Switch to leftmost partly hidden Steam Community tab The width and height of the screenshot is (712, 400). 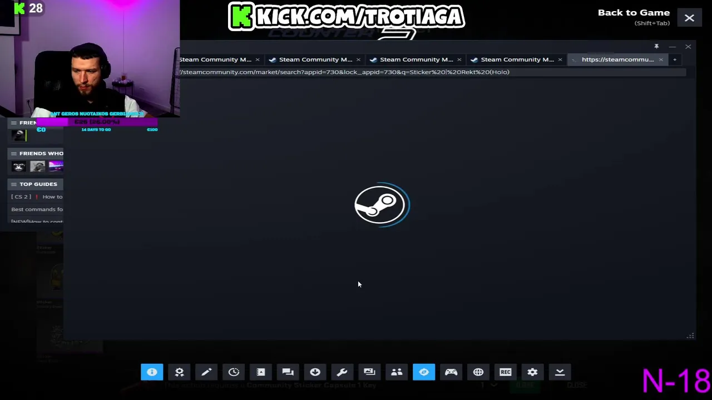215,59
